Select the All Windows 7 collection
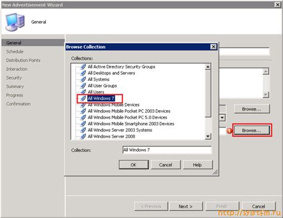The height and width of the screenshot is (218, 283). click(x=101, y=98)
